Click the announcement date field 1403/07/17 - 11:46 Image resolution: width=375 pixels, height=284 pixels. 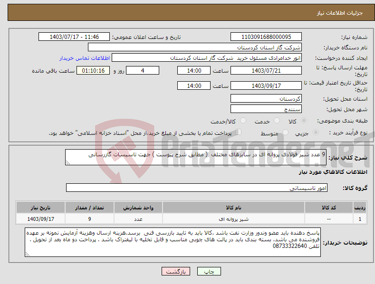click(x=74, y=37)
